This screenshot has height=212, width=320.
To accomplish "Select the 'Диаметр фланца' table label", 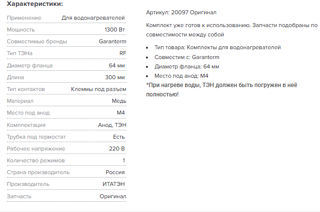I will tap(30, 65).
